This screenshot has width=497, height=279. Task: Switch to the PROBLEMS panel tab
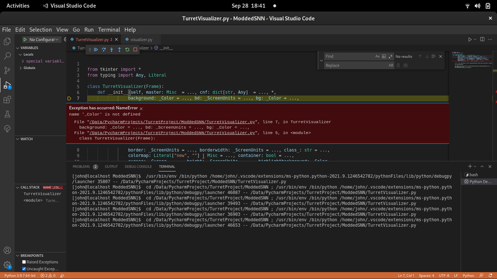click(x=81, y=166)
